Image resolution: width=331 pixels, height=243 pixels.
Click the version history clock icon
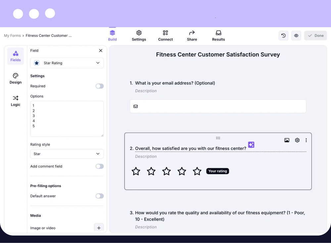(283, 35)
